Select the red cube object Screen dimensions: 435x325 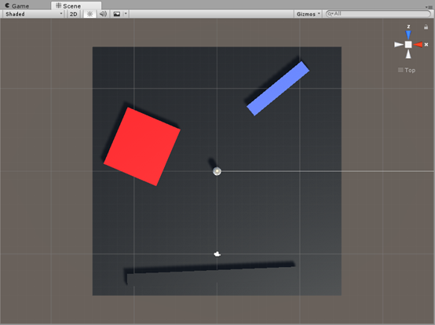(142, 147)
